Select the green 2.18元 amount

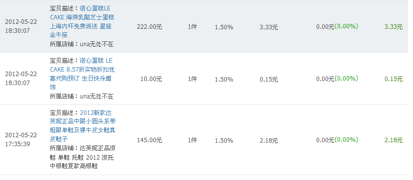[x=394, y=140]
